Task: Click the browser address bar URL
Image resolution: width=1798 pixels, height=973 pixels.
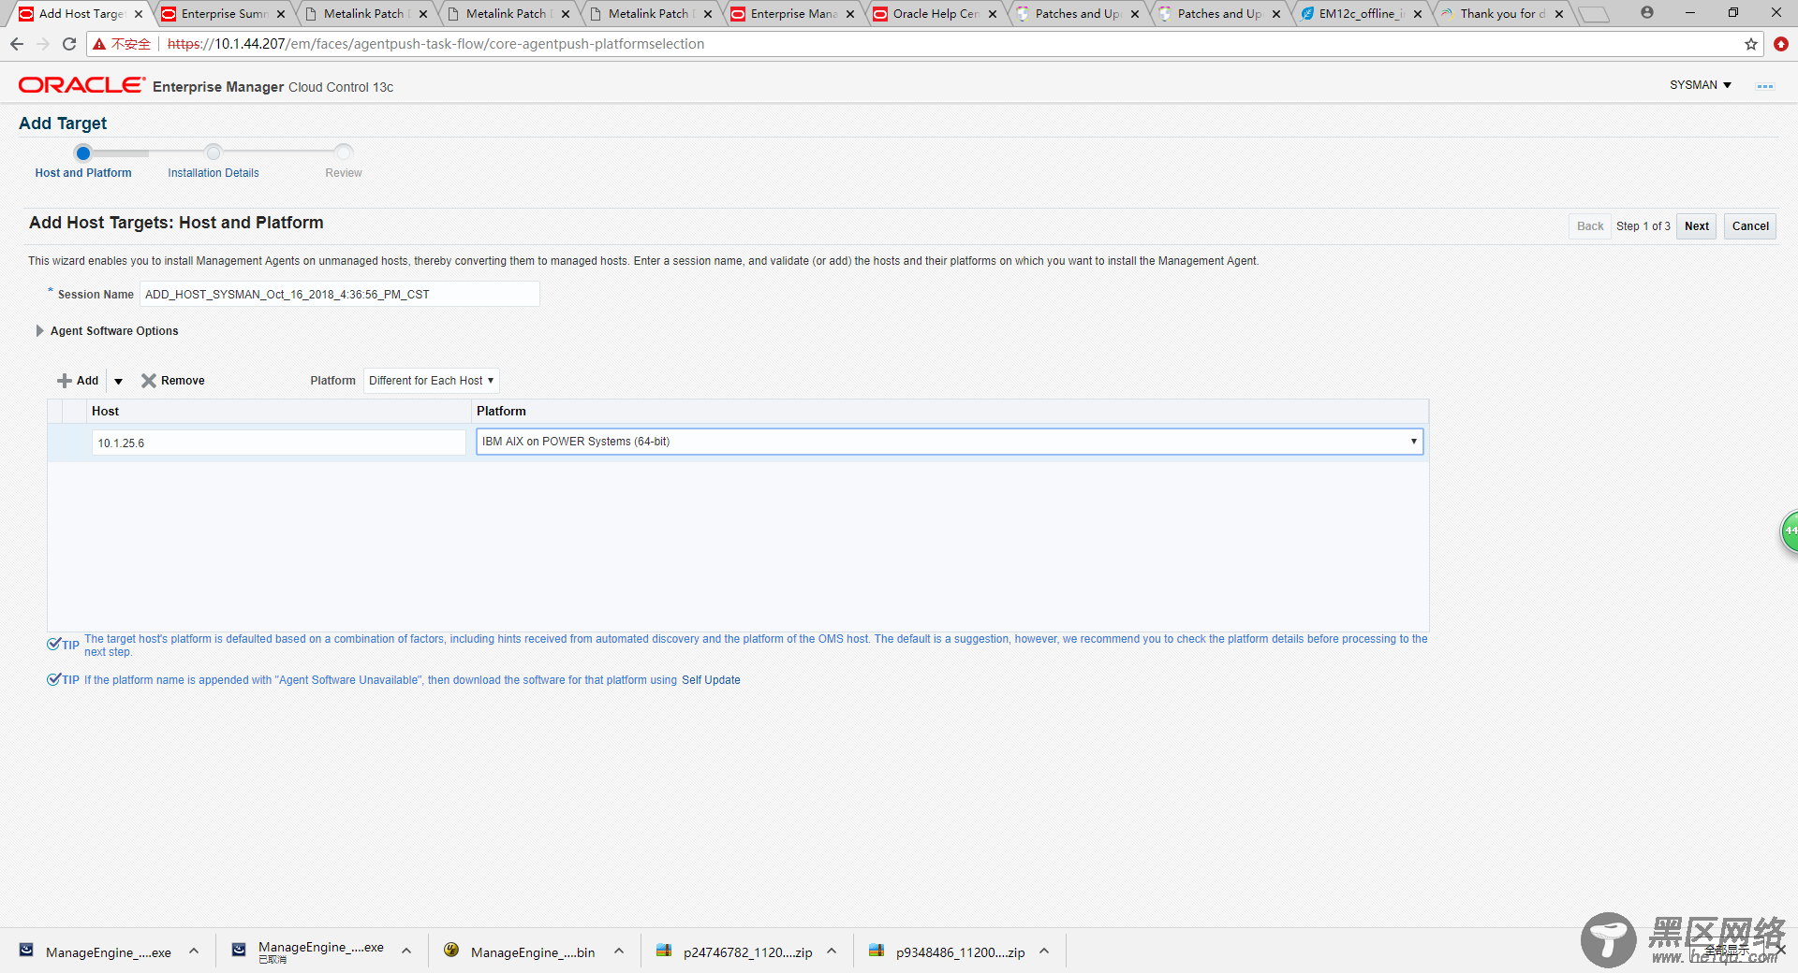Action: click(435, 44)
